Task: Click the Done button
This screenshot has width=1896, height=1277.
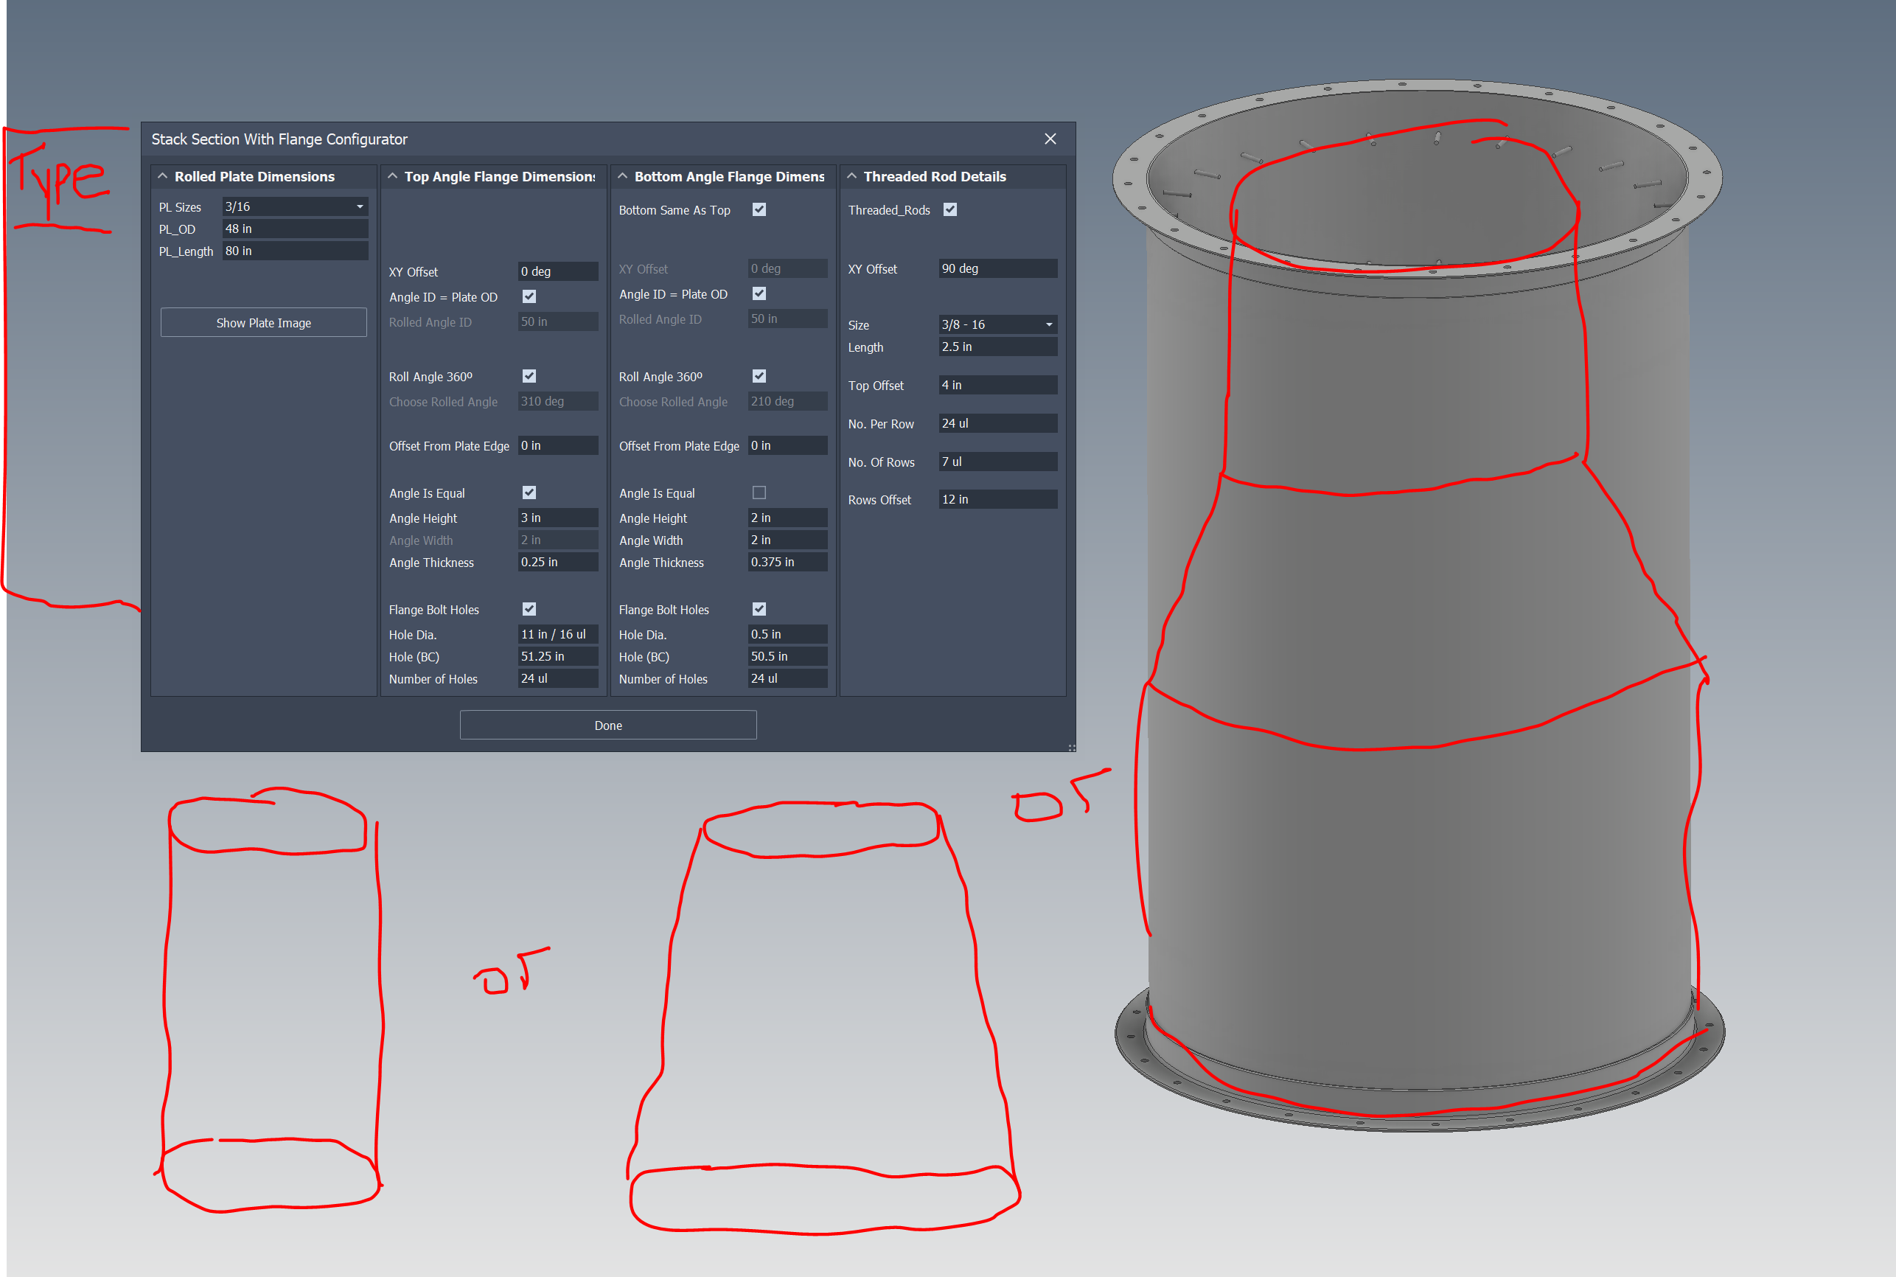Action: pyautogui.click(x=608, y=725)
